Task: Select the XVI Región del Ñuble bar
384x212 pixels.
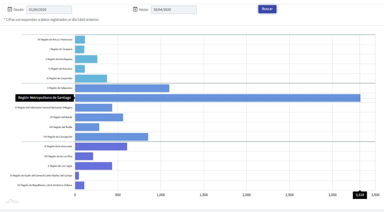Action: point(87,127)
